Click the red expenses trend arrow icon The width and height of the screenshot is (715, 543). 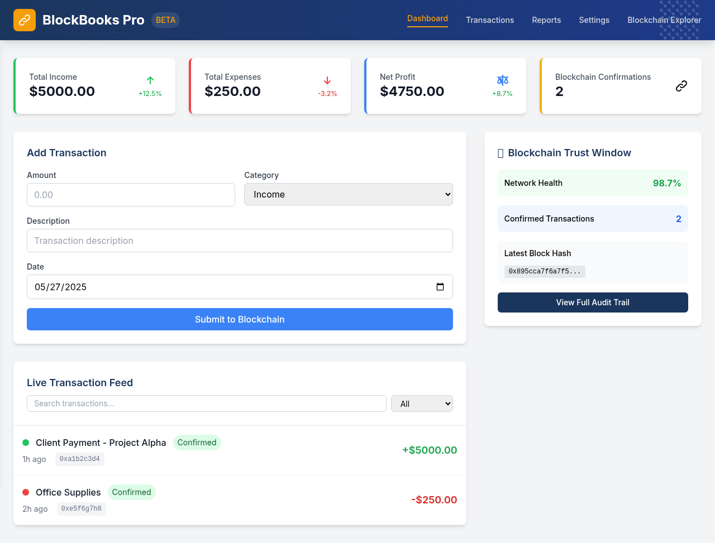[x=327, y=80]
